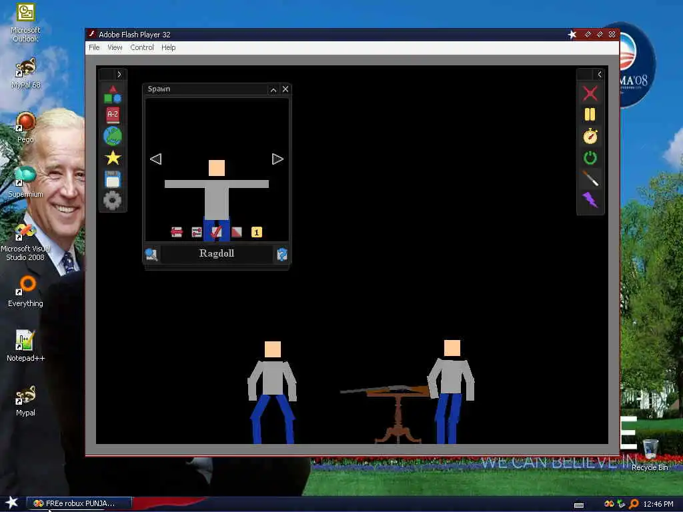Image resolution: width=683 pixels, height=512 pixels.
Task: Click the star Start button on taskbar
Action: pyautogui.click(x=11, y=503)
